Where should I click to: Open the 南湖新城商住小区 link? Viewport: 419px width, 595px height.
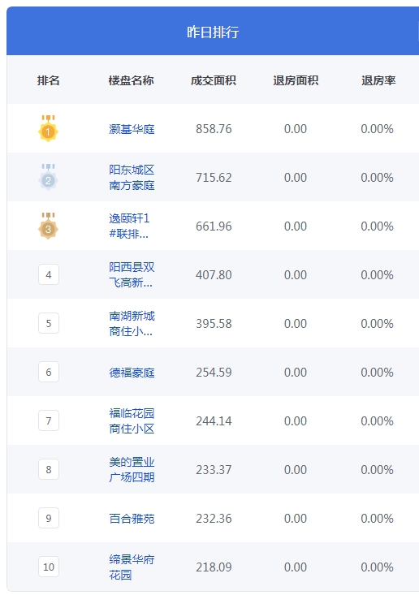click(132, 323)
